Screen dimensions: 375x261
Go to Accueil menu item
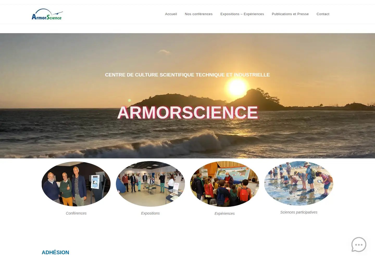[x=171, y=14]
